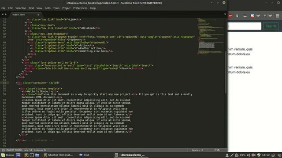282x158 pixels.
Task: Switch to the dist folder window
Action: pyautogui.click(x=84, y=155)
